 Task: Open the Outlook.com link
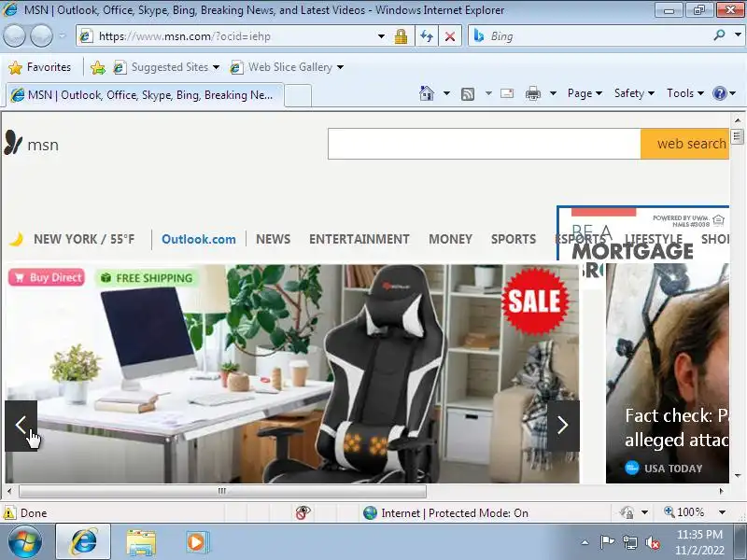[x=199, y=239]
